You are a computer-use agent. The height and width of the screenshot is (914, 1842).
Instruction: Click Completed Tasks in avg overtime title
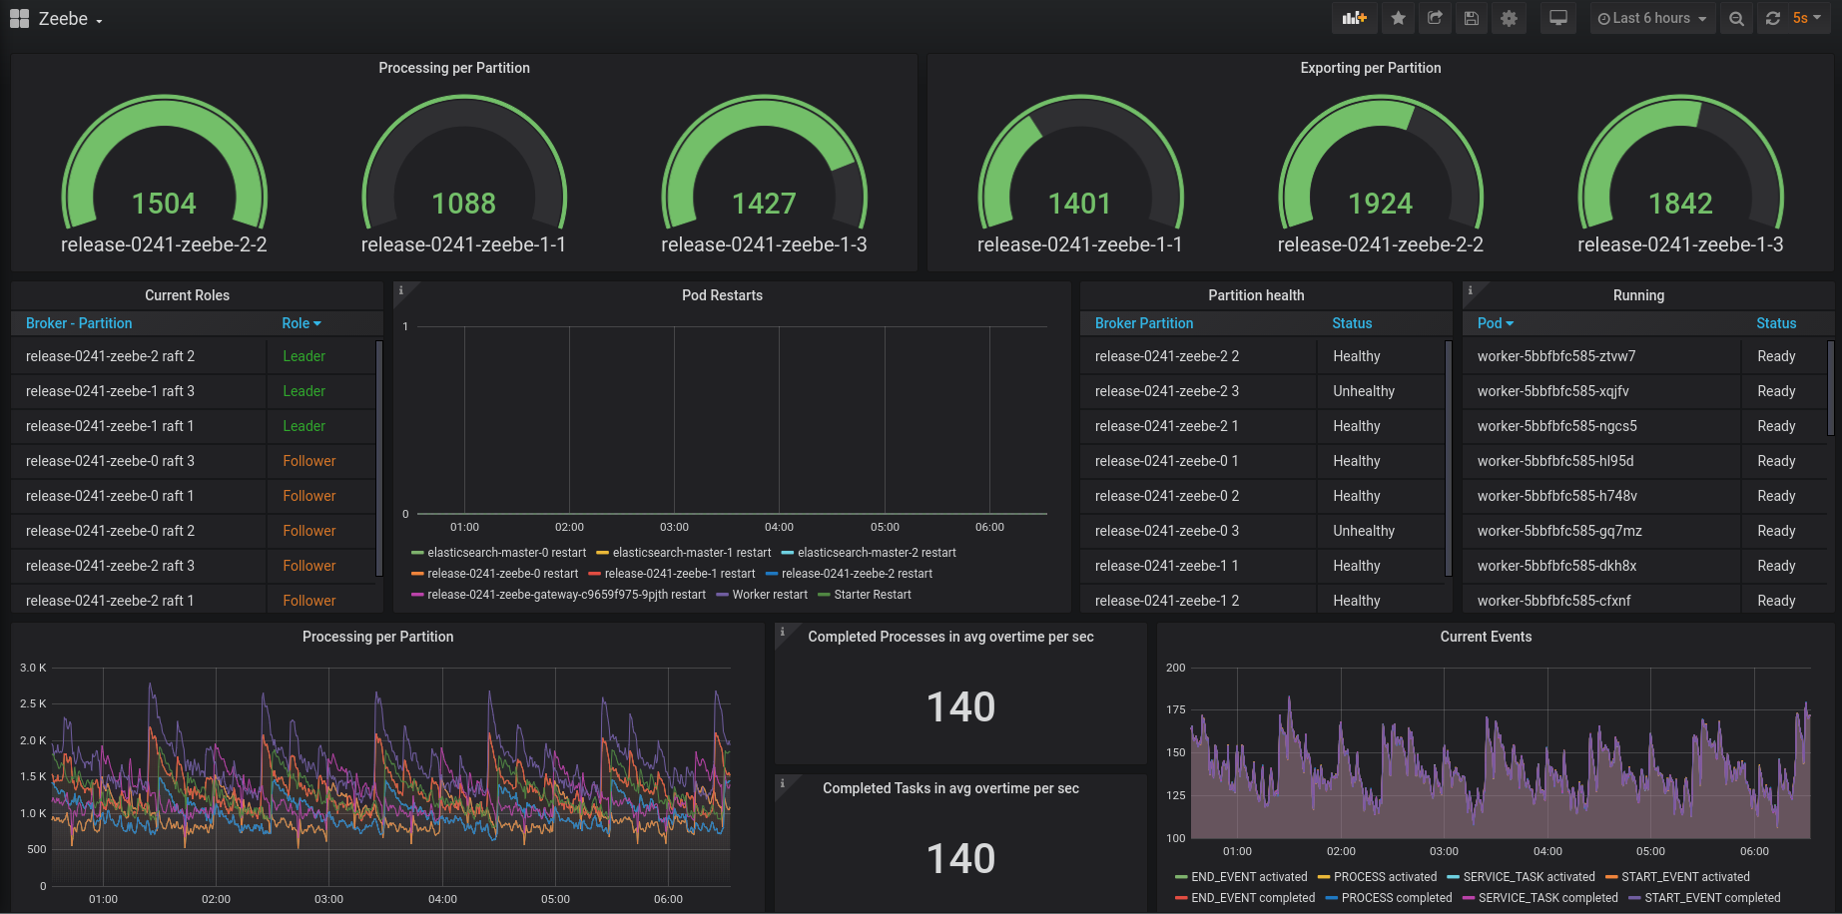click(950, 788)
